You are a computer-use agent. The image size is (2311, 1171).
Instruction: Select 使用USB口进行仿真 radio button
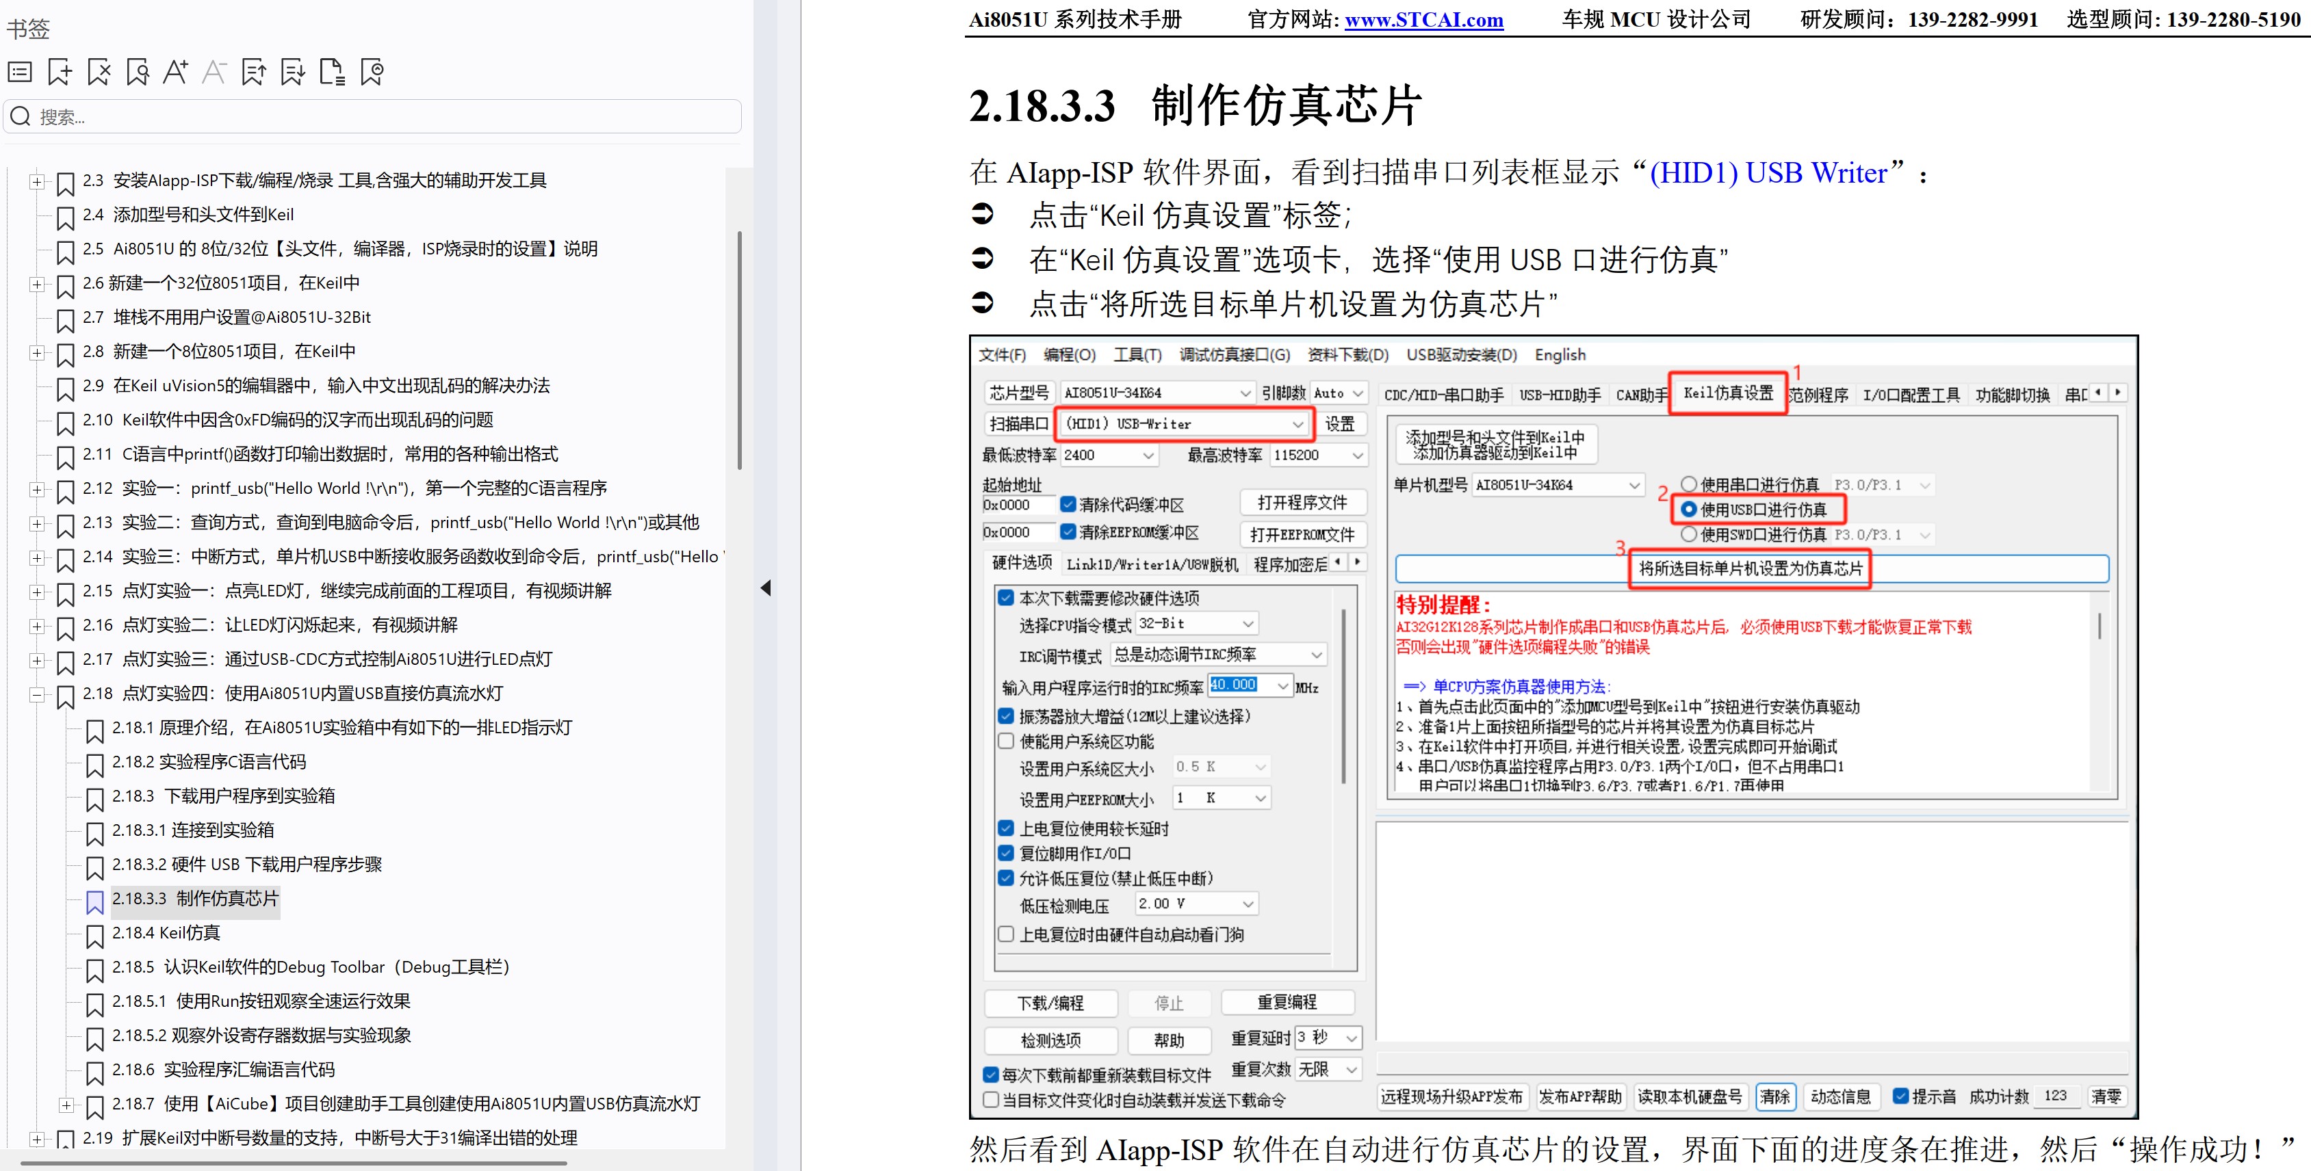pos(1688,510)
